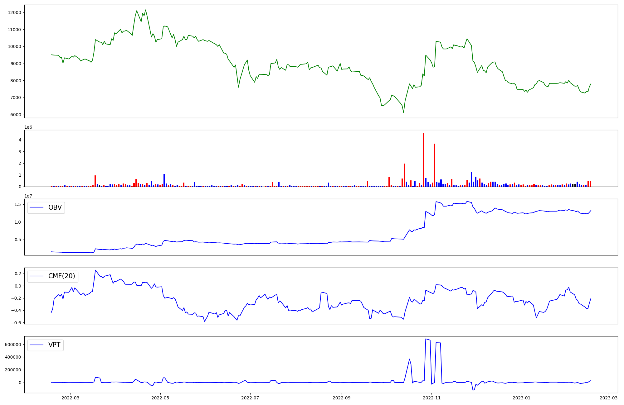This screenshot has height=405, width=624.
Task: Click the OBV legend blue line sample
Action: click(x=37, y=207)
